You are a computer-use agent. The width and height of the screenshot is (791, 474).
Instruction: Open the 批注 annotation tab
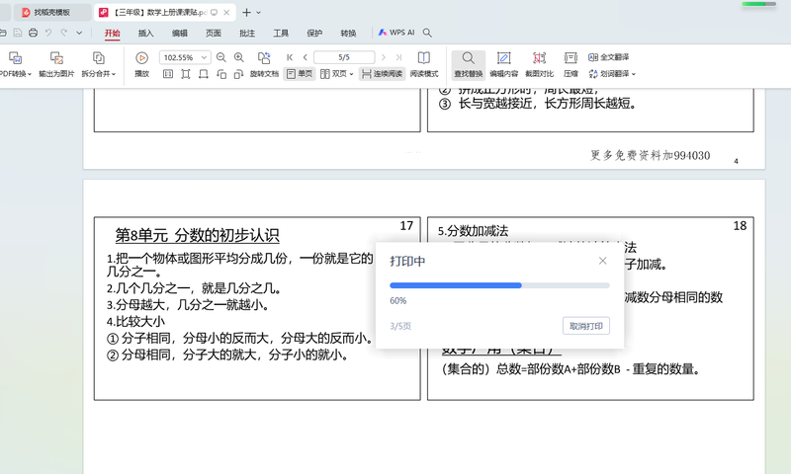pyautogui.click(x=247, y=33)
